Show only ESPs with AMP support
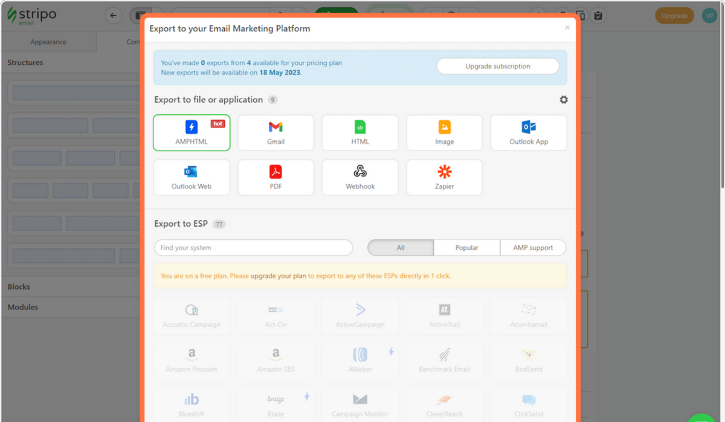Image resolution: width=725 pixels, height=422 pixels. (533, 247)
